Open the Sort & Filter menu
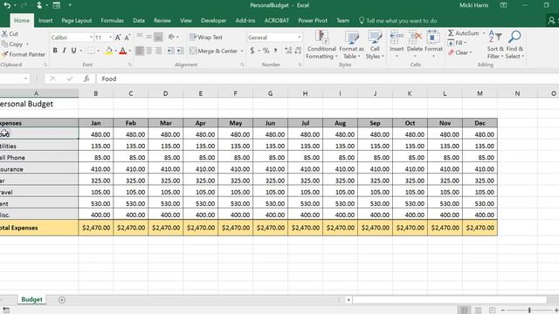The image size is (559, 314). 495,44
